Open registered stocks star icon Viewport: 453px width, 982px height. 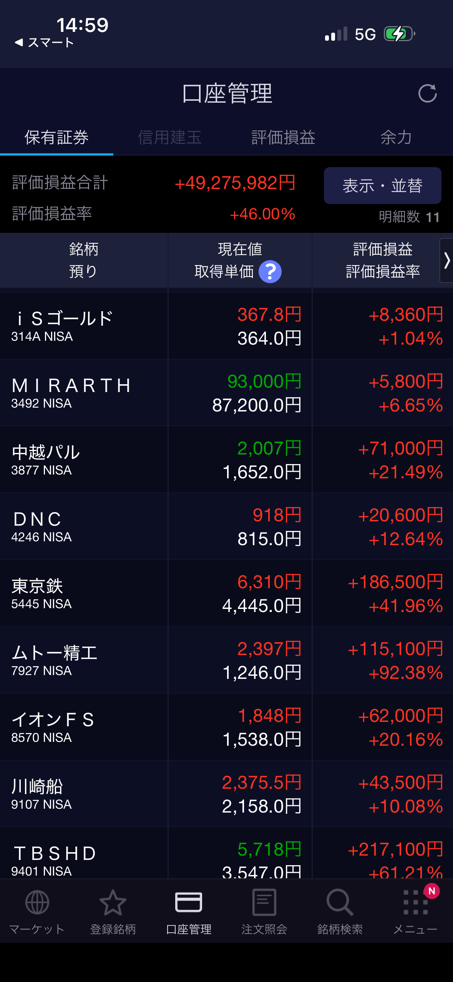113,902
